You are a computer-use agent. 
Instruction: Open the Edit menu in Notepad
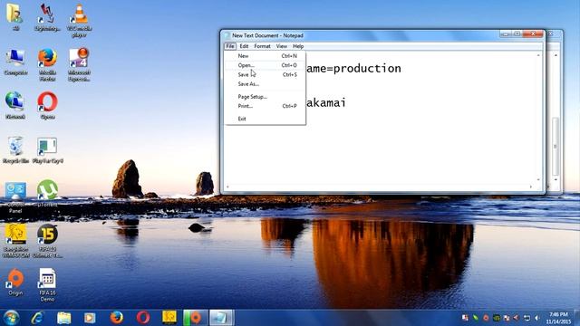click(244, 46)
